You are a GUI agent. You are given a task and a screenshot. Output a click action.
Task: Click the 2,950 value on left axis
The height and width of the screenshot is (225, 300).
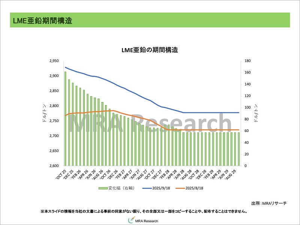pos(54,61)
